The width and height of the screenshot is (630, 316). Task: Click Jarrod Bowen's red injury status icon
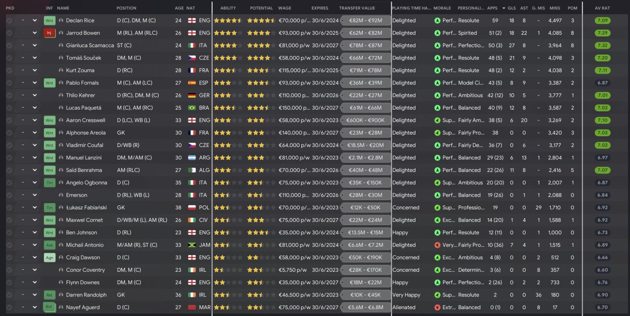(49, 33)
